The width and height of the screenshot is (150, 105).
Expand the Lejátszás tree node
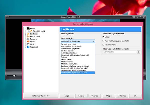26,34
